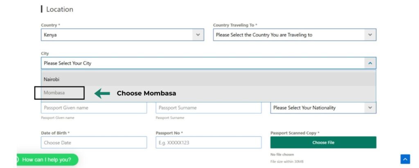The height and width of the screenshot is (168, 419).
Task: Click the green arrow pointing to Mombasa
Action: (x=102, y=93)
